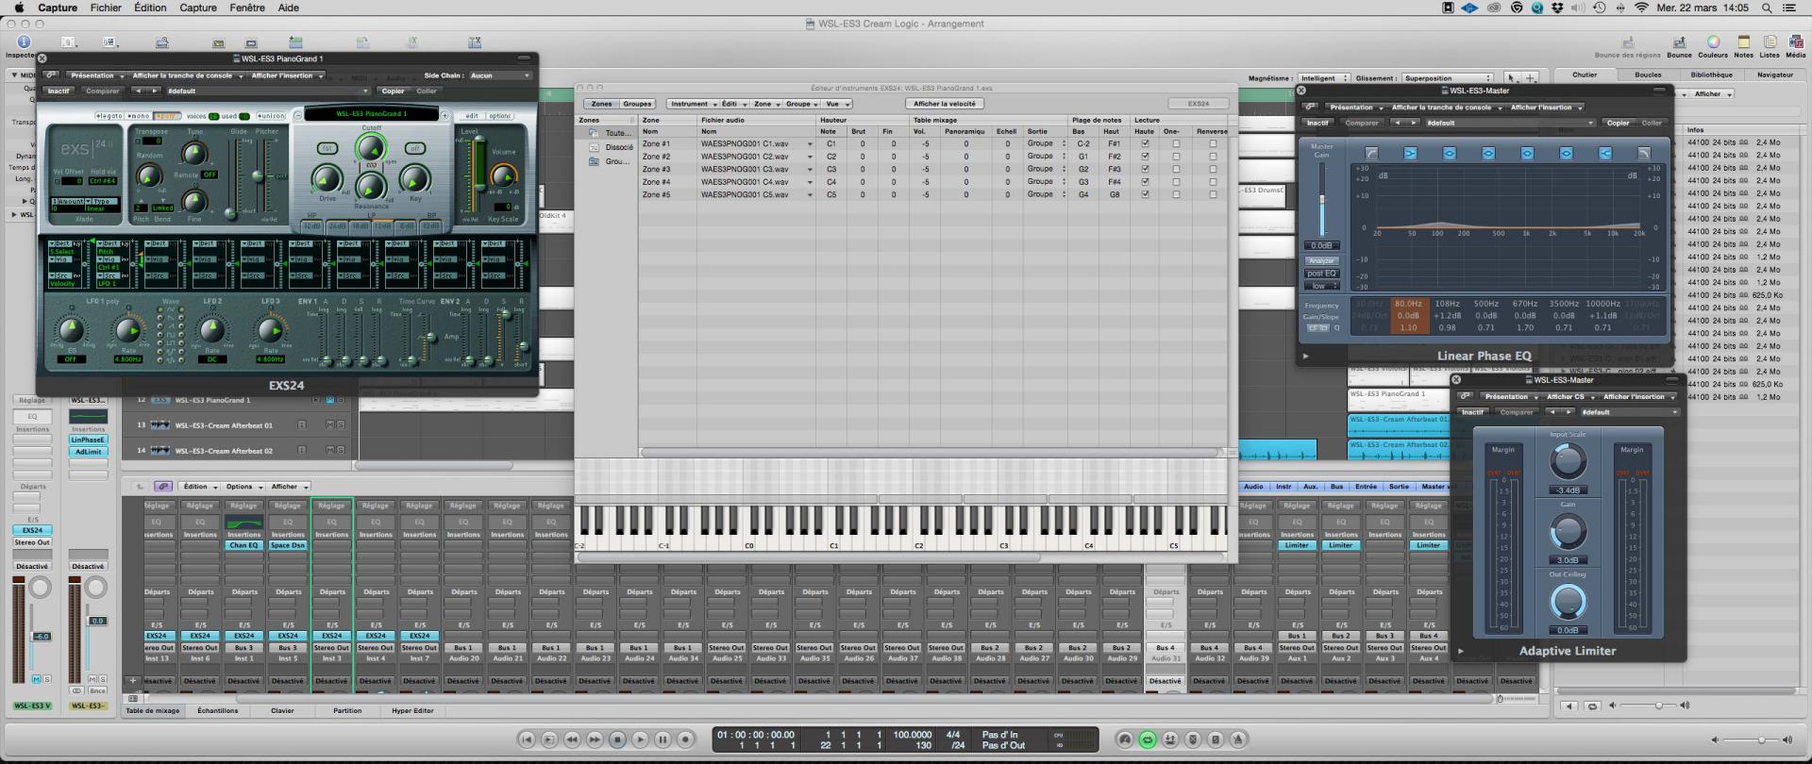This screenshot has width=1812, height=764.
Task: Click the play button in the transport bar
Action: pos(640,740)
